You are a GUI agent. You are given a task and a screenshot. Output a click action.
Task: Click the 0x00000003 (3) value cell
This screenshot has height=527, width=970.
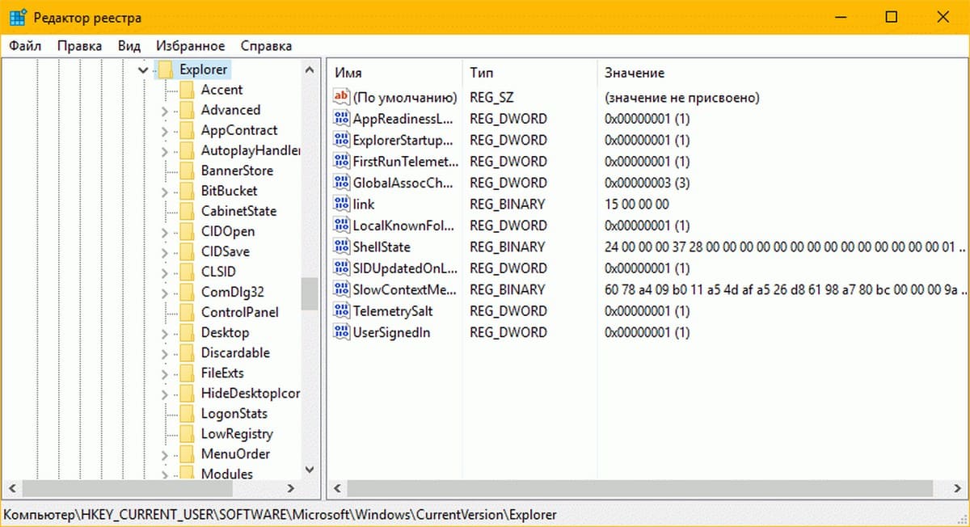[x=646, y=183]
